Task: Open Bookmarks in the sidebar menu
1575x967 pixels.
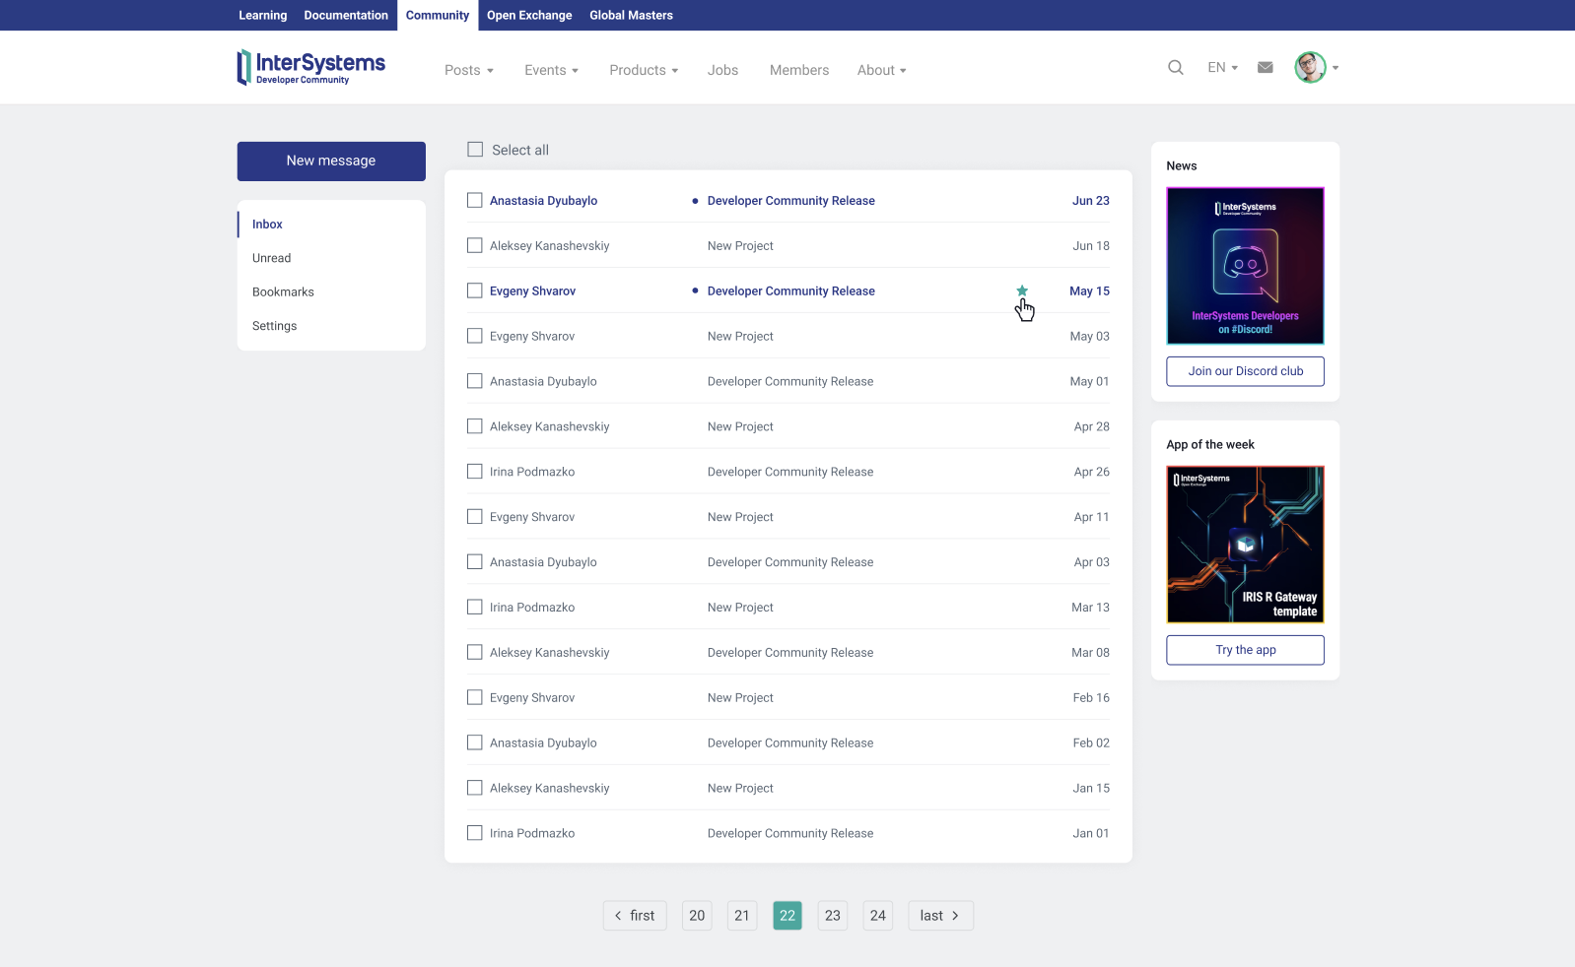Action: coord(283,292)
